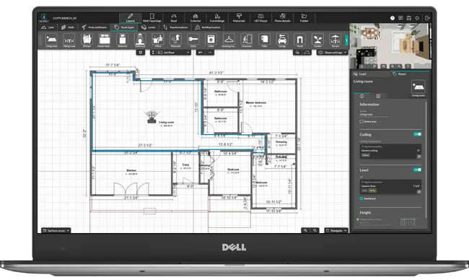Open the HD Visual tab
The width and height of the screenshot is (469, 280).
point(260,17)
